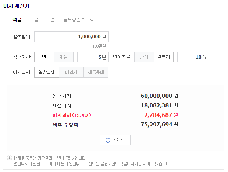Click the 원금합계 label
This screenshot has height=172, width=228.
point(62,96)
